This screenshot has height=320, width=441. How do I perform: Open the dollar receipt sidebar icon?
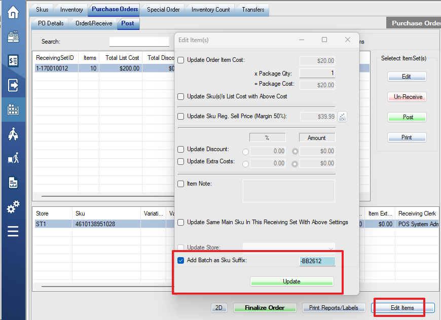point(13,61)
